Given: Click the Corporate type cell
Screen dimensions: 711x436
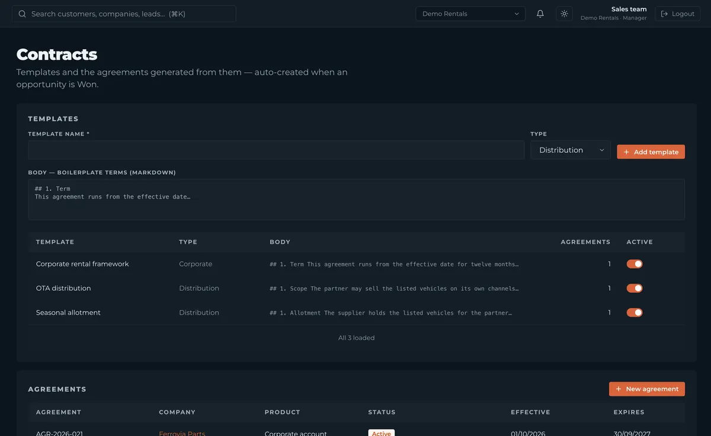Looking at the screenshot, I should 196,264.
